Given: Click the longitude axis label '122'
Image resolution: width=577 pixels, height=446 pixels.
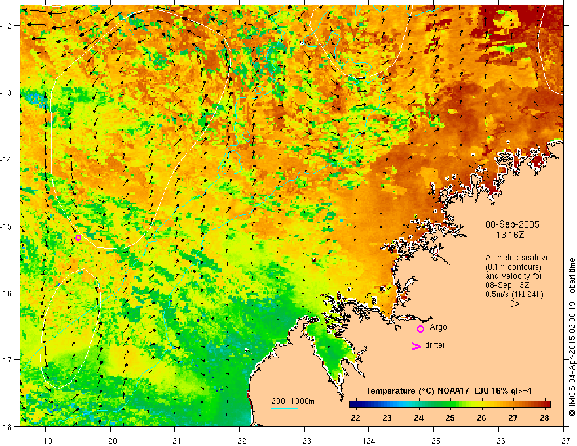Looking at the screenshot, I should coord(239,441).
